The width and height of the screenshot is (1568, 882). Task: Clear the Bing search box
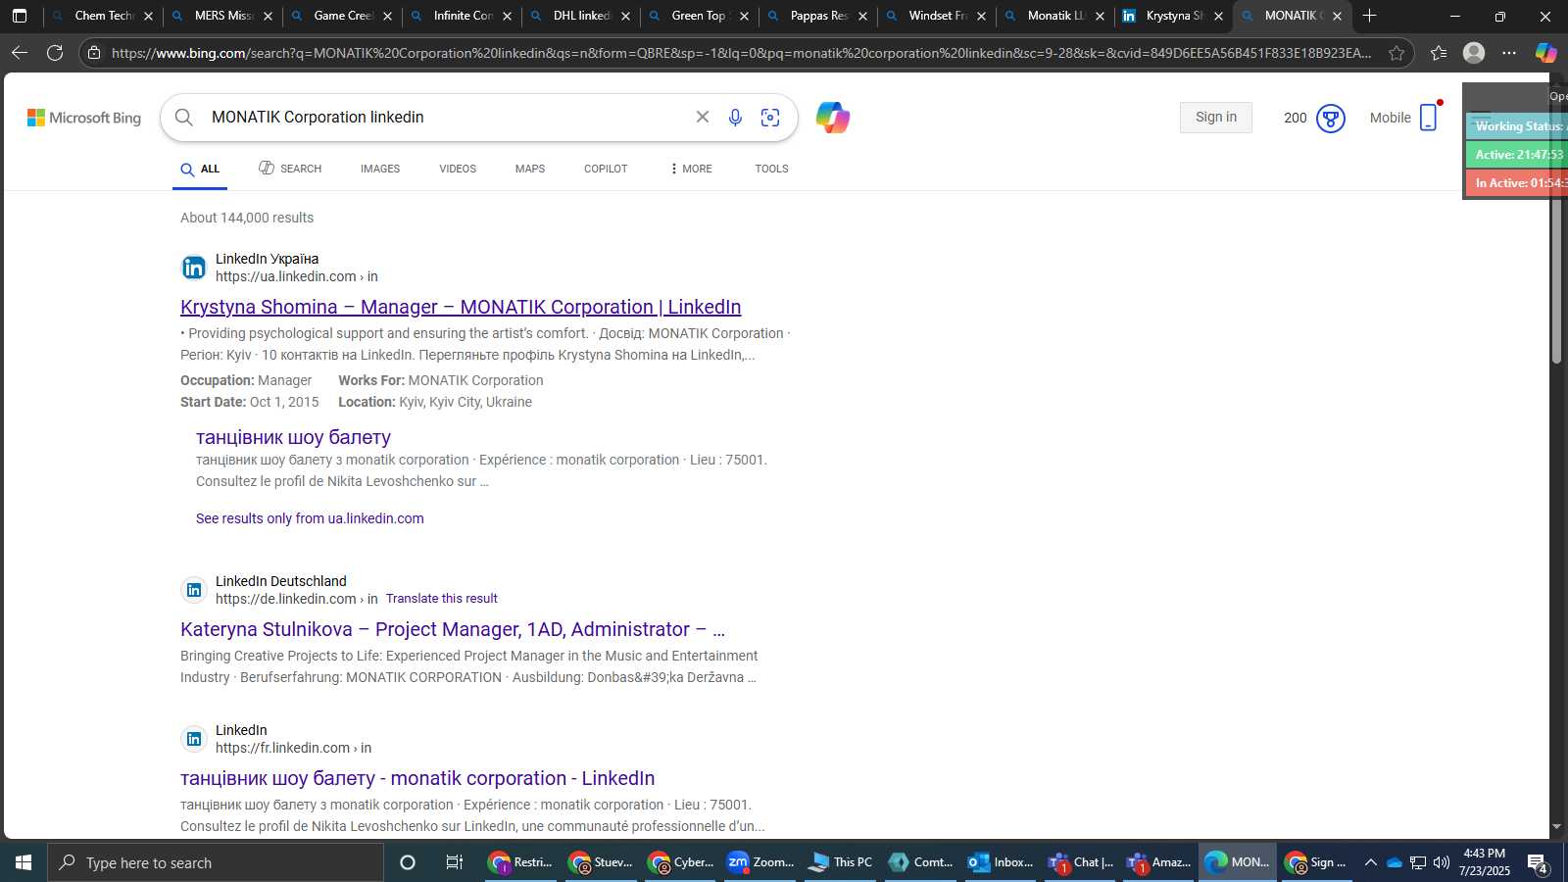tap(703, 117)
